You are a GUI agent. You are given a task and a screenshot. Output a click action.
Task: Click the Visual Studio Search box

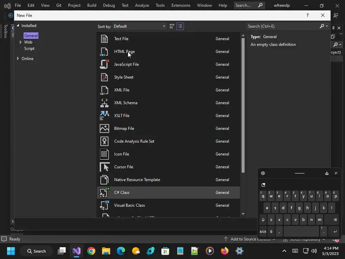[249, 5]
